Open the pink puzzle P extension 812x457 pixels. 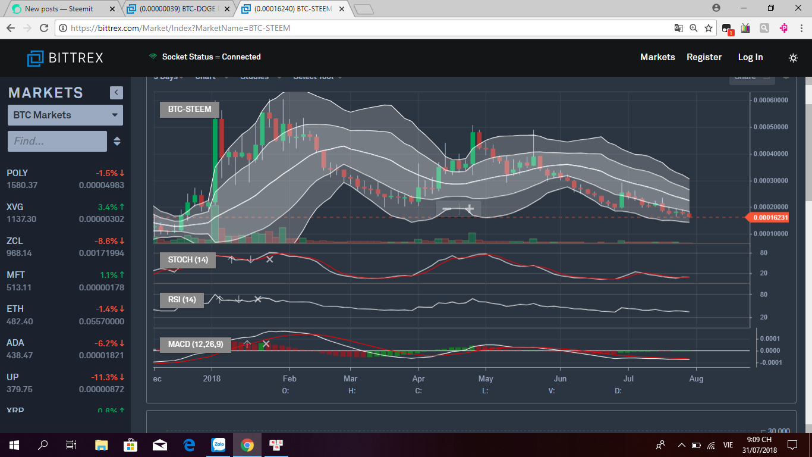point(783,28)
